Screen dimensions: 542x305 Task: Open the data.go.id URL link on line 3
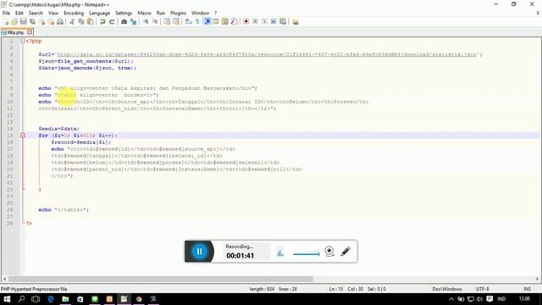coord(267,54)
